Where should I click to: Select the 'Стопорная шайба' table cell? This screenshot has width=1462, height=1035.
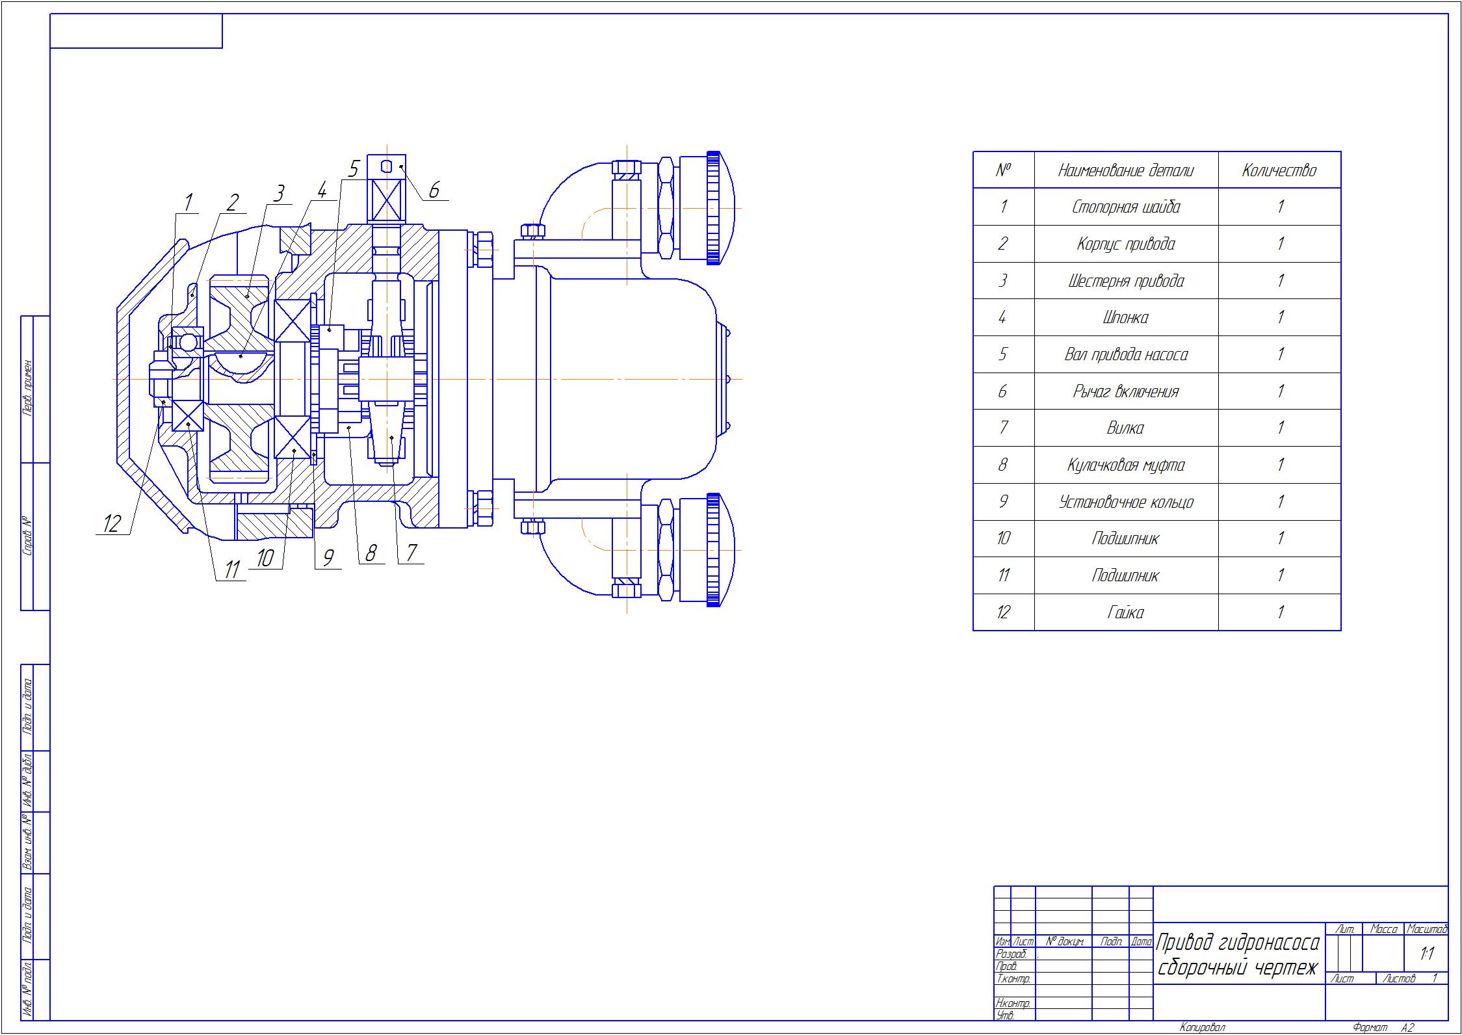1125,207
